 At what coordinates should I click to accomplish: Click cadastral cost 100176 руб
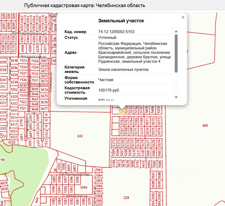(x=109, y=90)
